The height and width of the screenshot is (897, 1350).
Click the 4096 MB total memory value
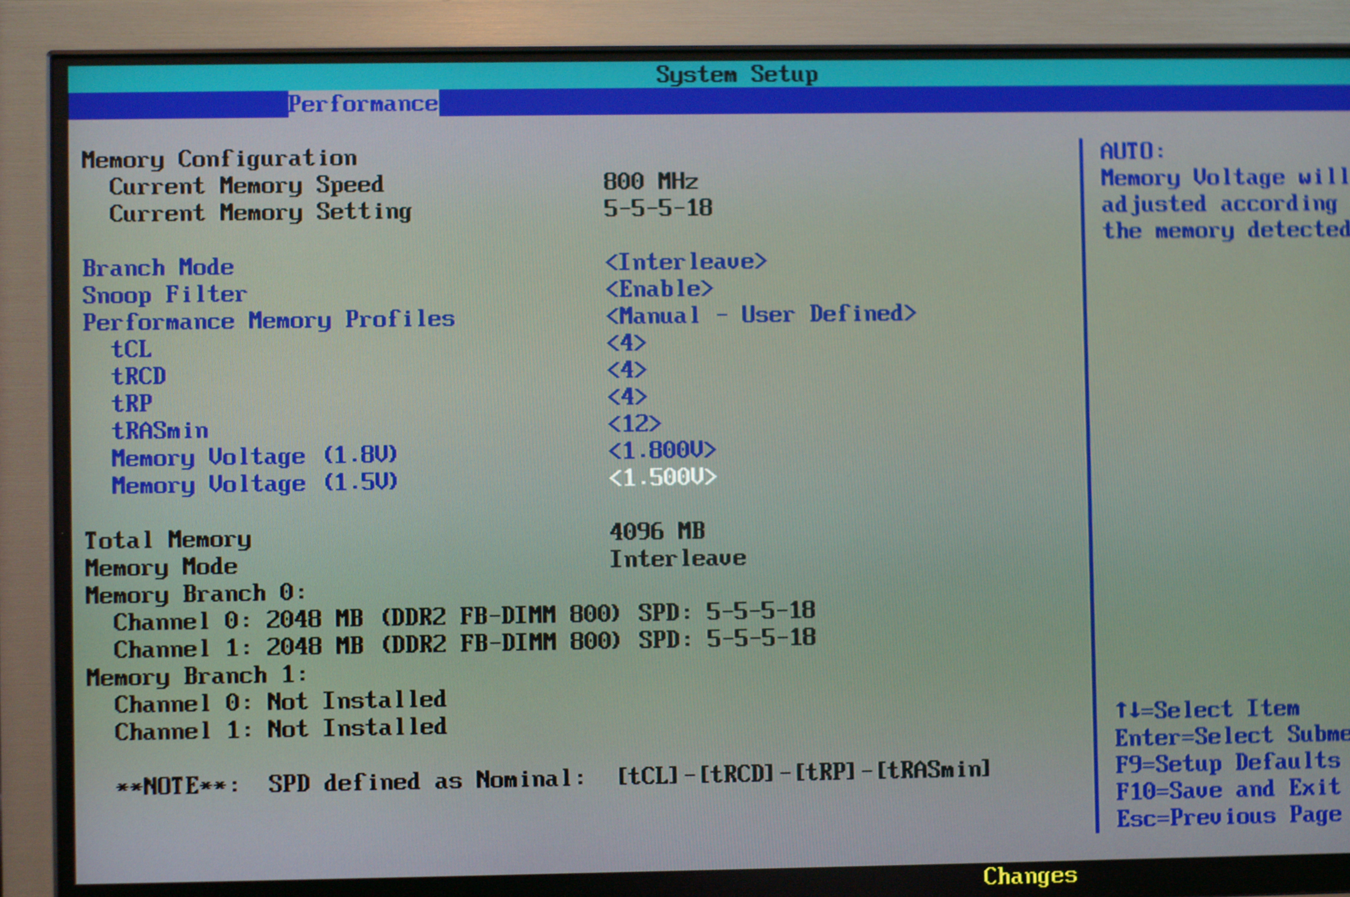[x=657, y=531]
